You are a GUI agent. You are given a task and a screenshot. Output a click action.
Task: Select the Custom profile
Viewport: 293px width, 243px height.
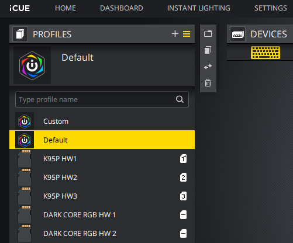click(x=102, y=121)
